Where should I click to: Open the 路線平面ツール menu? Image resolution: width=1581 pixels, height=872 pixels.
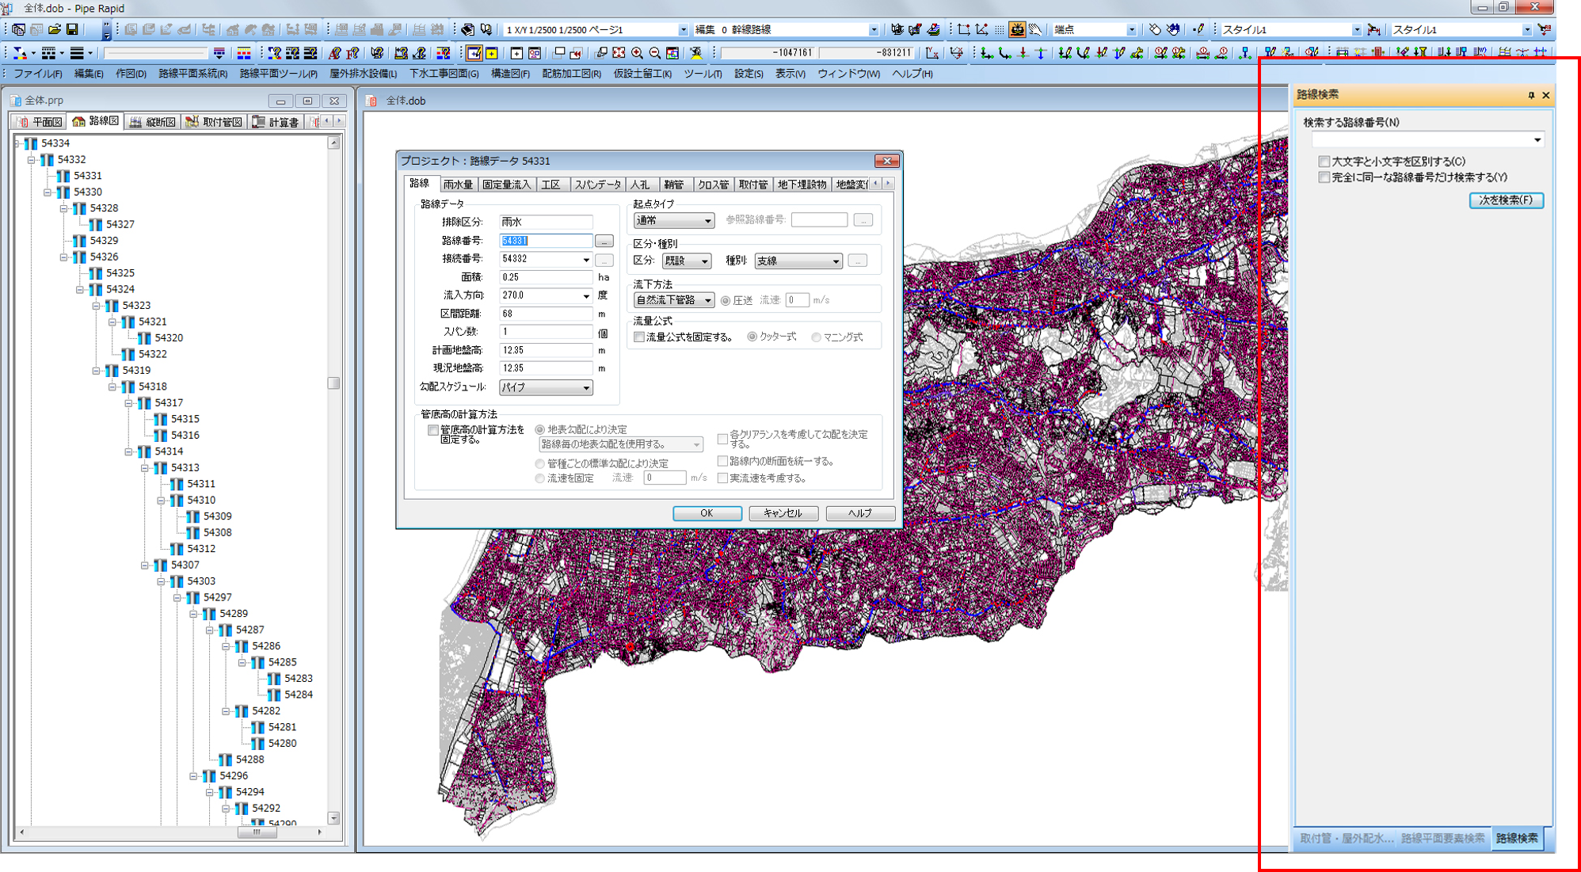tap(278, 74)
